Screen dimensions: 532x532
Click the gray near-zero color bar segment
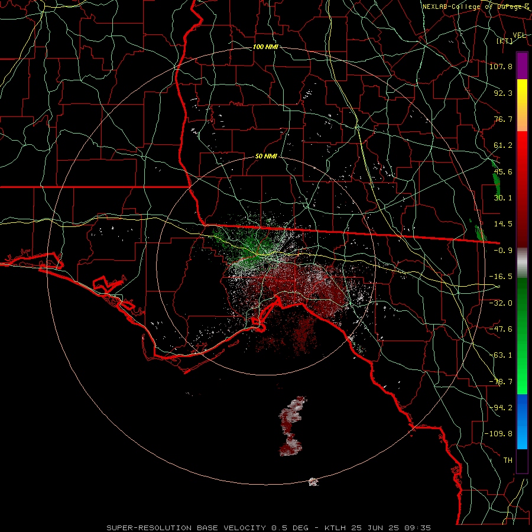click(x=522, y=263)
